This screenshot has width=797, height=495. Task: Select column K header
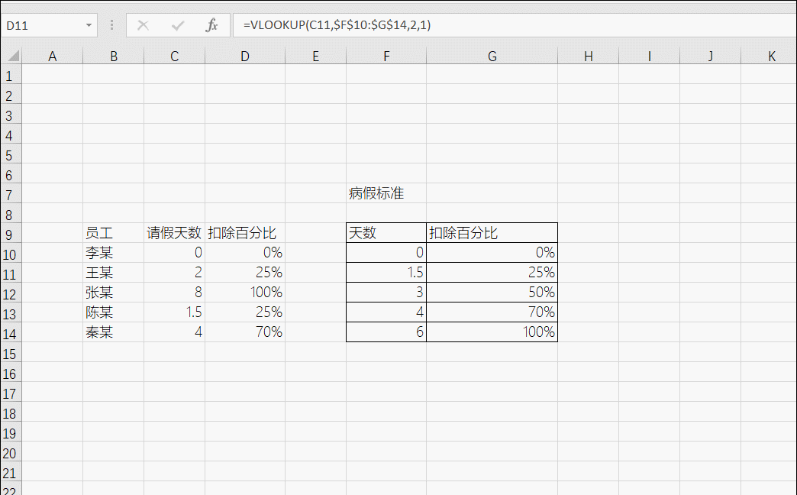pos(769,56)
